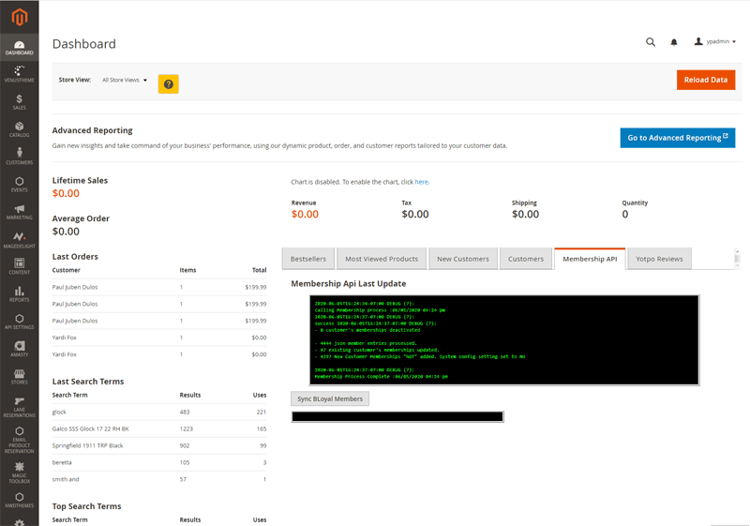Open the Catalog sidebar section

[19, 129]
